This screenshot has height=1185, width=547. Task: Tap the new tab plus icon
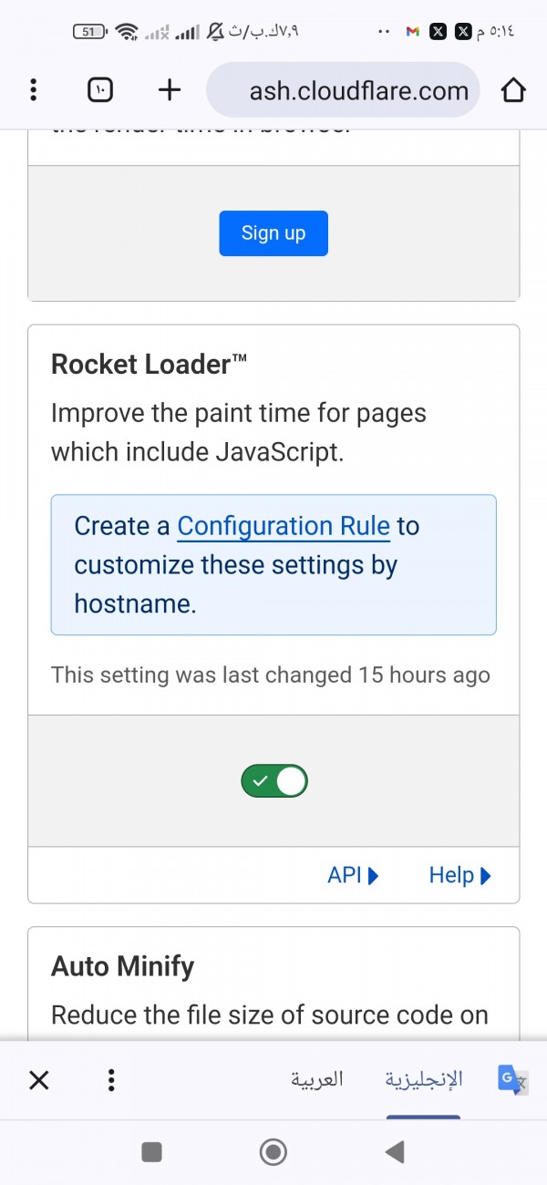[170, 89]
